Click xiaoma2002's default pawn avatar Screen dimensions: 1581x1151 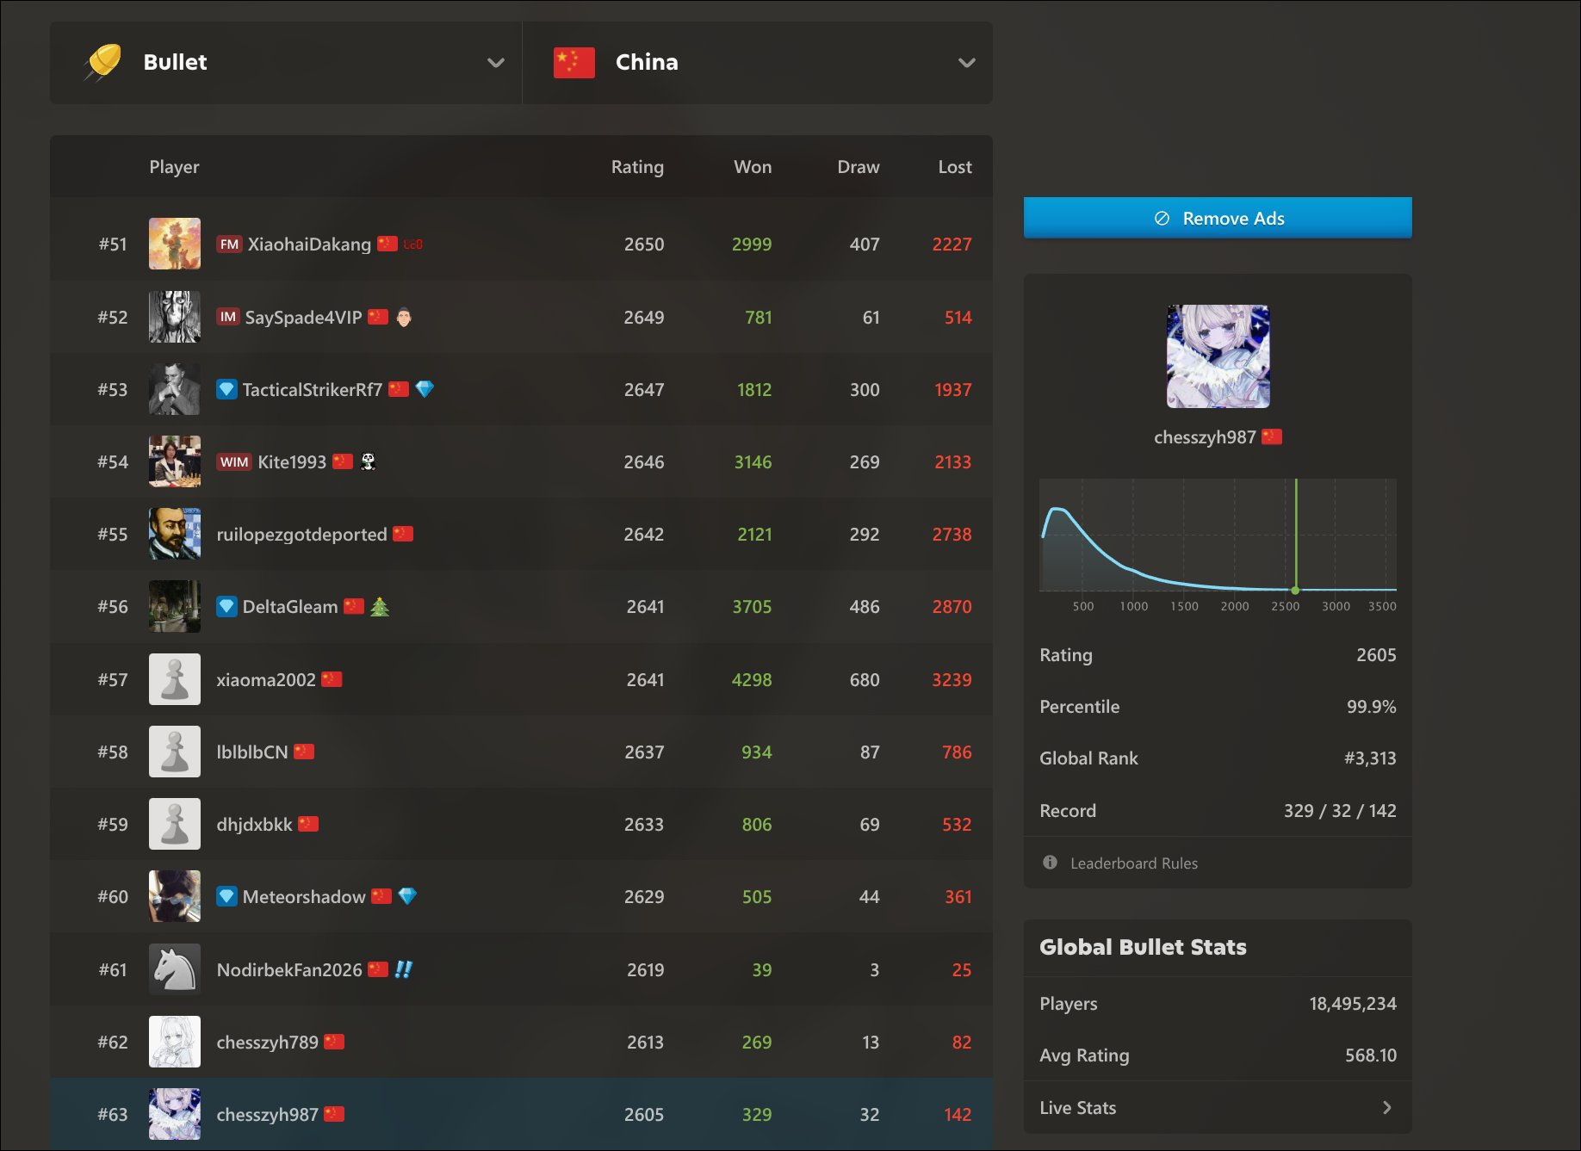(x=175, y=679)
